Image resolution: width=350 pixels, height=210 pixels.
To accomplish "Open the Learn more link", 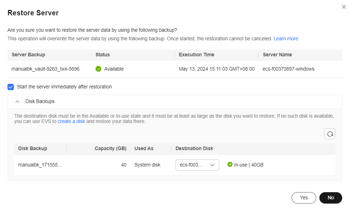I will 286,39.
